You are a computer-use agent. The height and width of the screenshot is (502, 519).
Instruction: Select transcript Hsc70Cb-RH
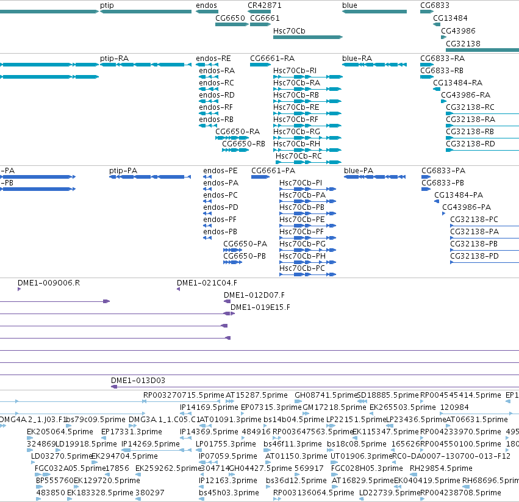[307, 150]
